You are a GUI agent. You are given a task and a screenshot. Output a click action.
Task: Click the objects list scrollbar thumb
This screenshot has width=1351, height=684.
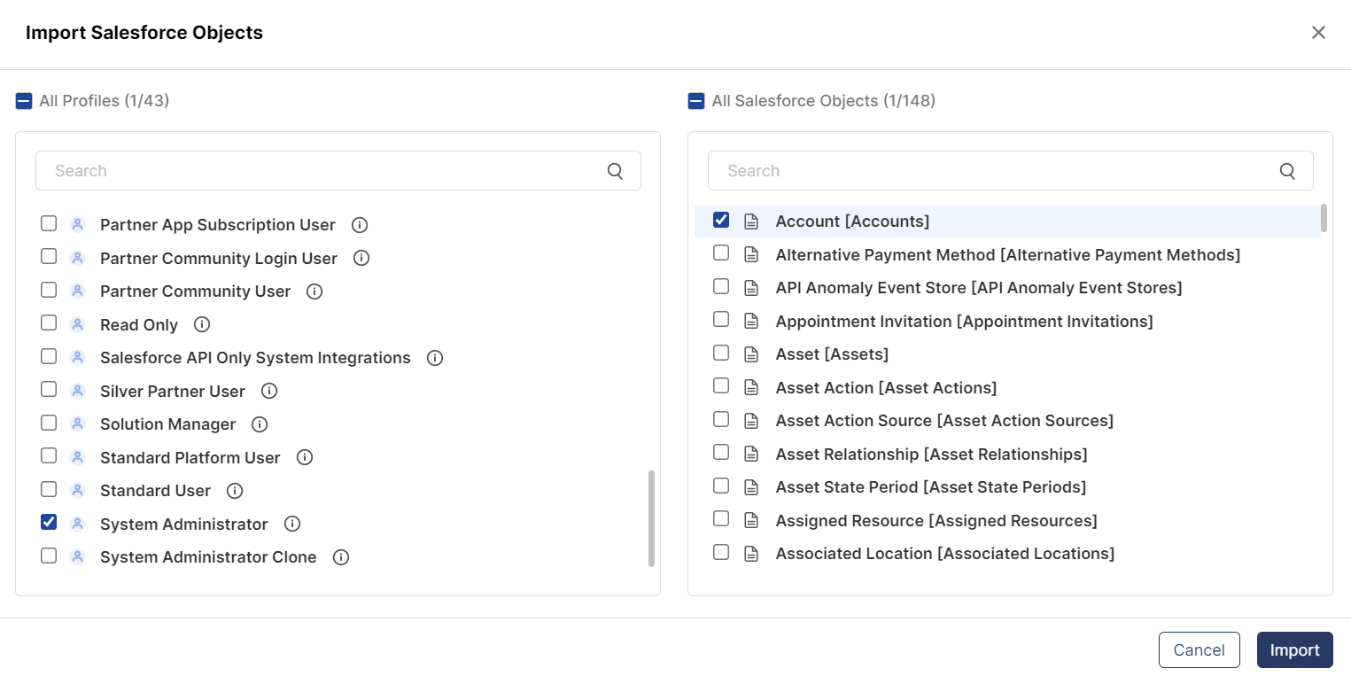point(1324,218)
